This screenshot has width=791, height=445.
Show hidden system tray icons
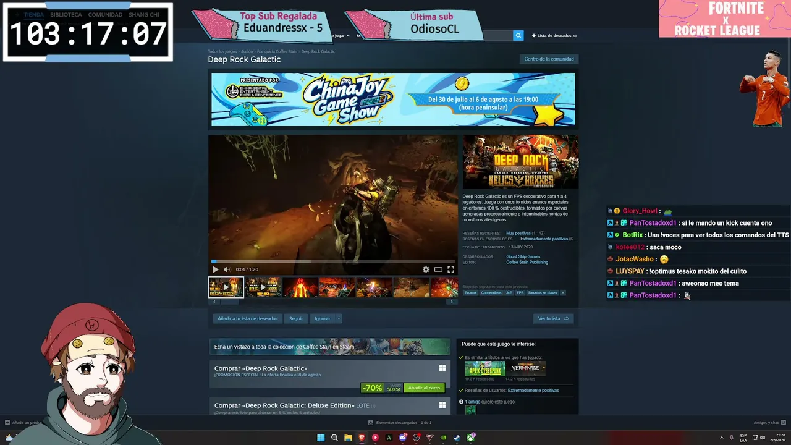tap(721, 438)
